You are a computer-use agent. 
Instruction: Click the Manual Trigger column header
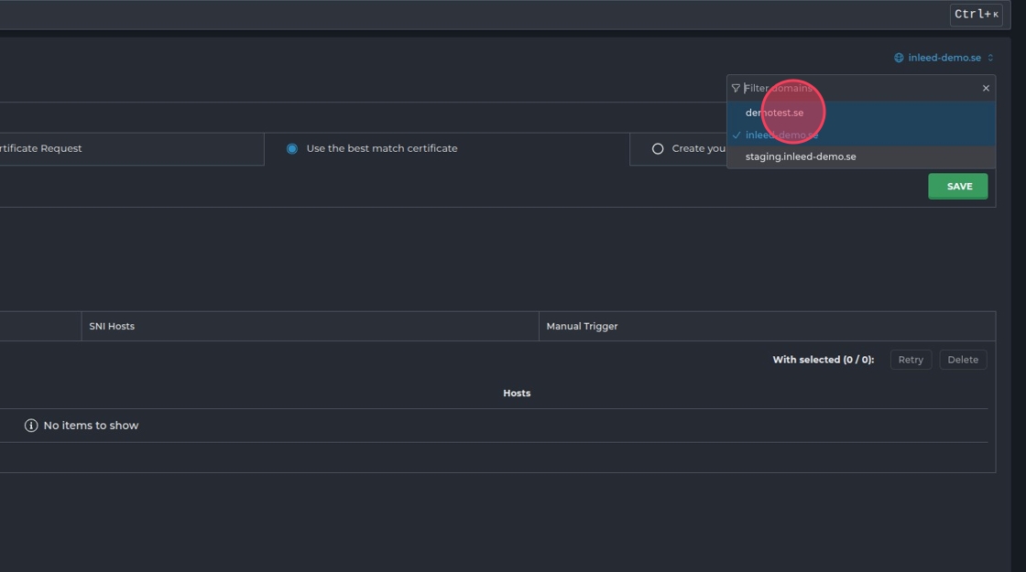coord(582,326)
